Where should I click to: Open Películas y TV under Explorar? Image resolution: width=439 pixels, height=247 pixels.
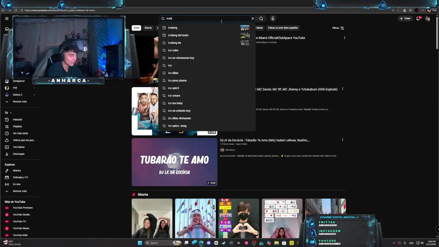coord(21,177)
